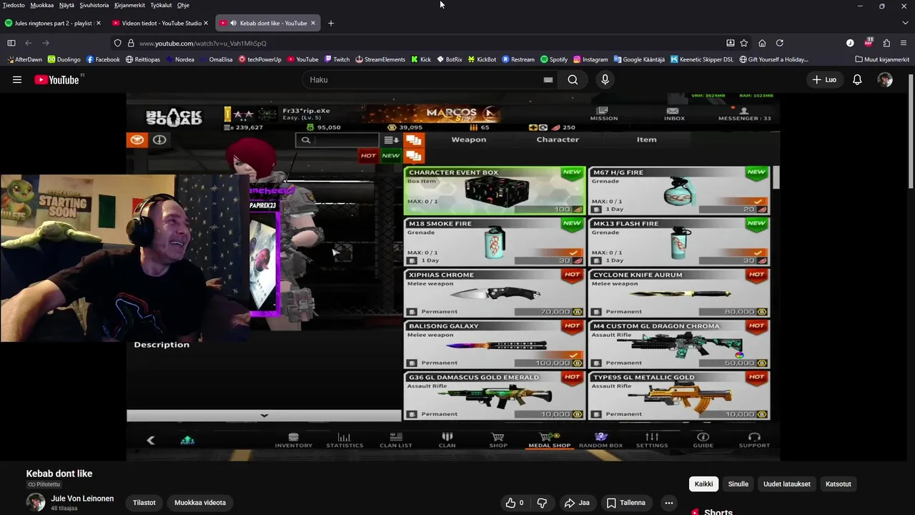The height and width of the screenshot is (515, 915).
Task: Dislike the video with thumbs down
Action: click(x=542, y=503)
